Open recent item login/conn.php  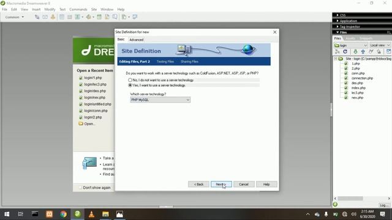click(96, 111)
